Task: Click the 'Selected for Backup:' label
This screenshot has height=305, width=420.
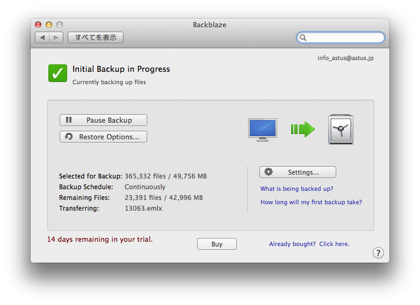Action: click(x=91, y=176)
